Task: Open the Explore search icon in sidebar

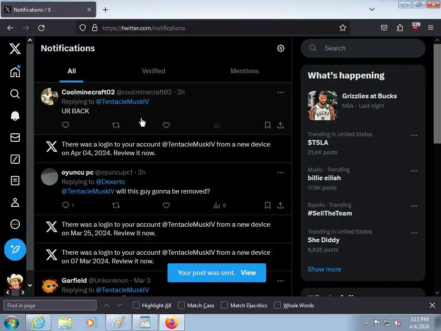Action: 15,94
